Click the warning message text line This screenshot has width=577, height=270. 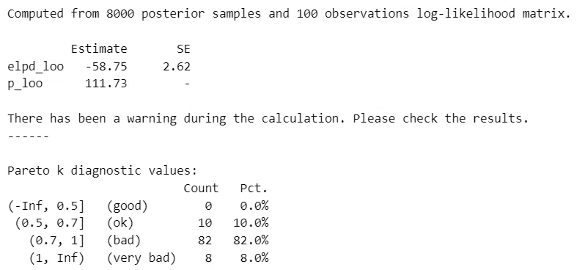tap(268, 118)
